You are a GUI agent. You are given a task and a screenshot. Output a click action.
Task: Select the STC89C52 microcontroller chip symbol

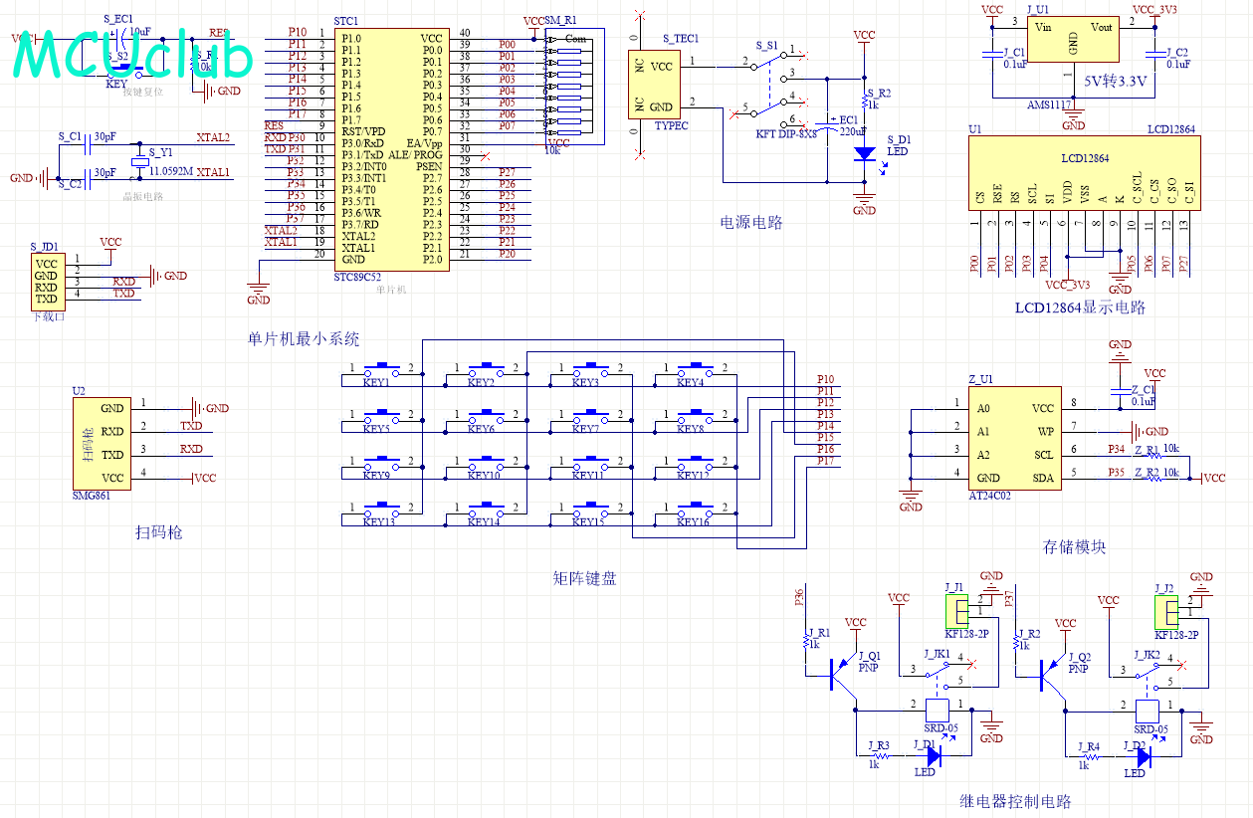[391, 148]
